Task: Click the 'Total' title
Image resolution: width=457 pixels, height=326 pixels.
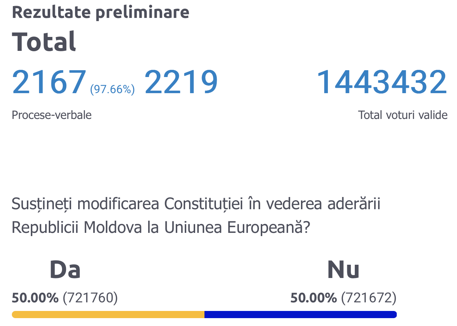Action: [x=44, y=42]
